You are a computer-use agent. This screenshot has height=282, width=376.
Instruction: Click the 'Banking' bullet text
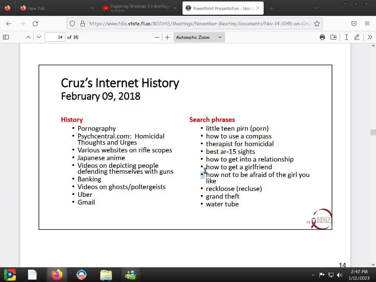89,179
